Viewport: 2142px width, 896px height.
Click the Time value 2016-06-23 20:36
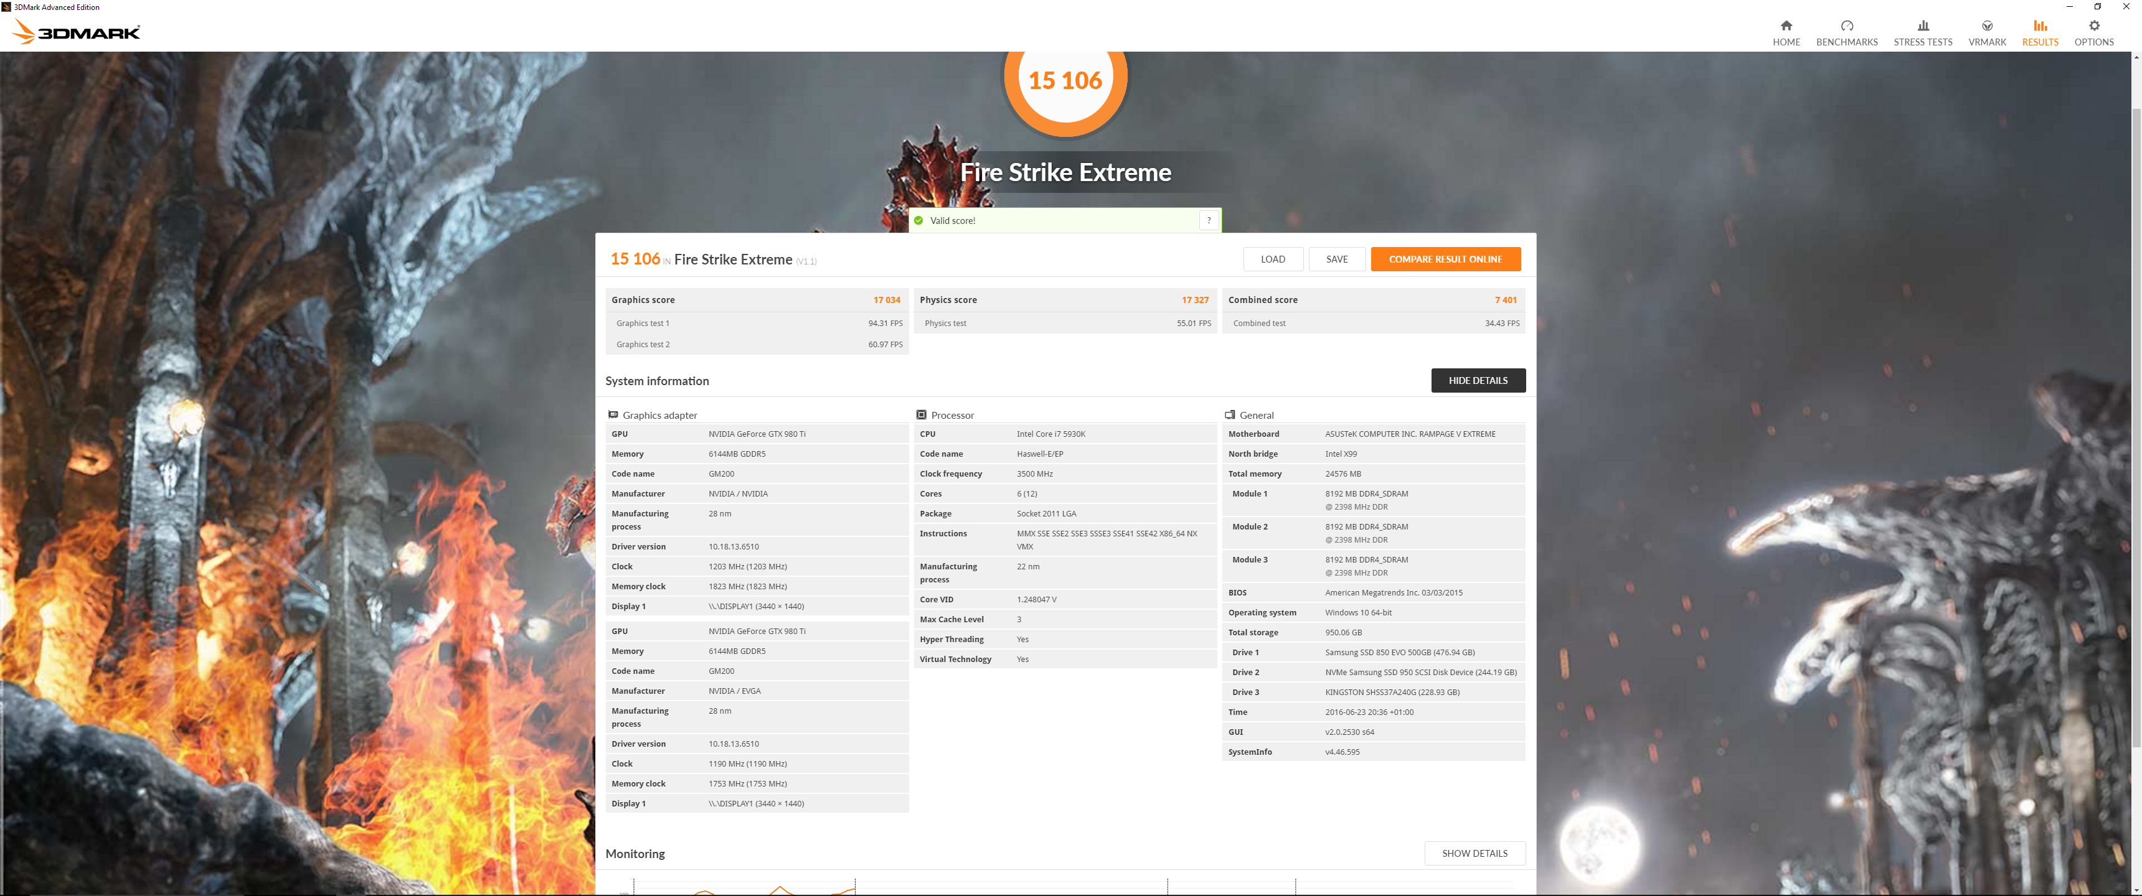click(x=1369, y=712)
